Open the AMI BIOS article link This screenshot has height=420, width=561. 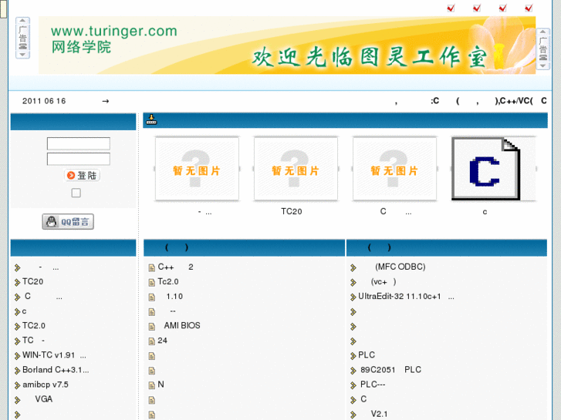click(182, 326)
